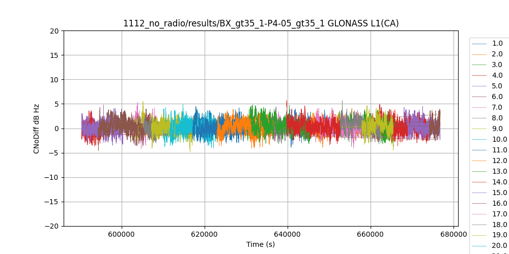The width and height of the screenshot is (509, 254).
Task: Click the orange line swatch for entry 12.0
Action: (479, 161)
